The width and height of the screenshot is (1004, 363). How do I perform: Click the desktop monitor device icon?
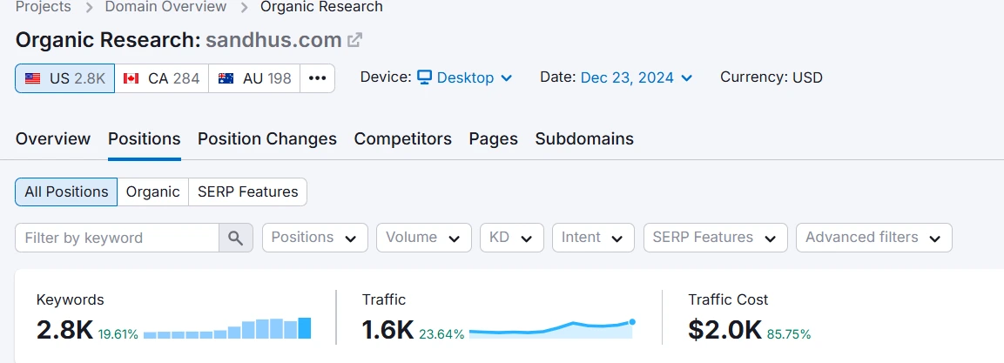tap(424, 77)
